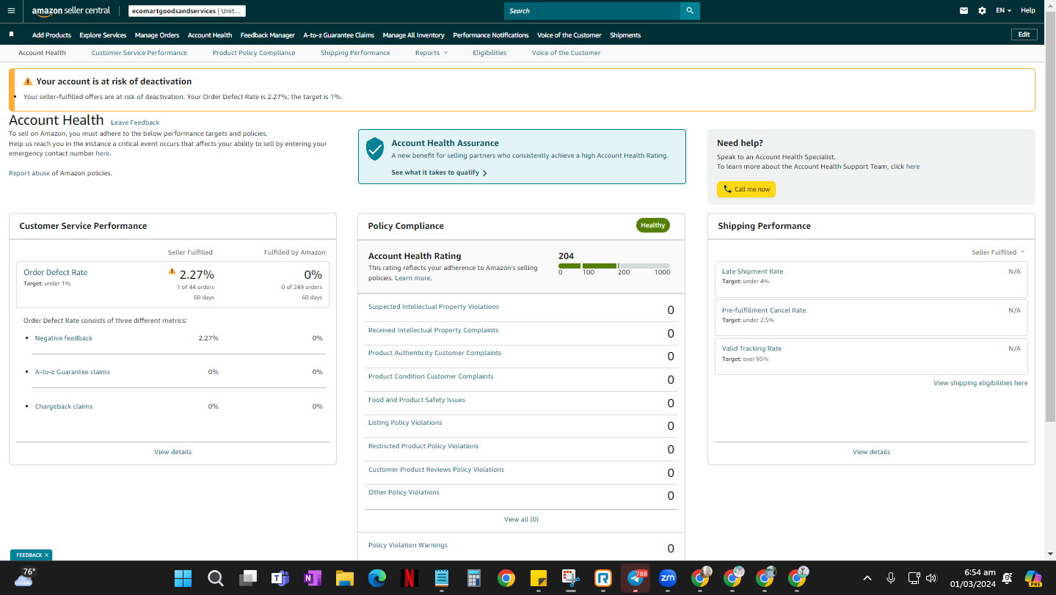Viewport: 1056px width, 595px height.
Task: Open Snipping Tool from taskbar
Action: coord(570,578)
